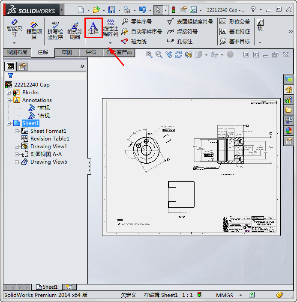297x302 pixels.
Task: Toggle the rebuild traffic light in status bar
Action: pyautogui.click(x=199, y=295)
